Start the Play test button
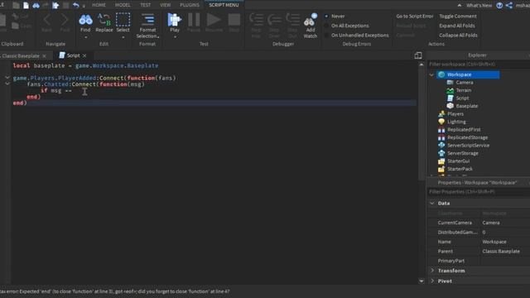The image size is (530, 298). [x=175, y=23]
